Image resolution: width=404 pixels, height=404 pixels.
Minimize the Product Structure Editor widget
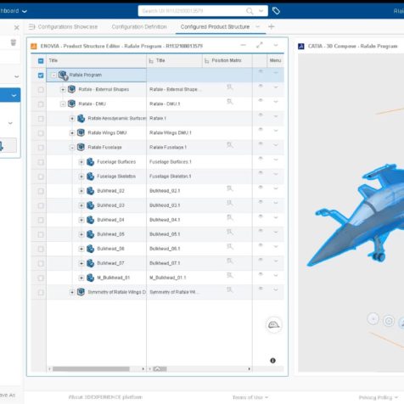click(243, 45)
